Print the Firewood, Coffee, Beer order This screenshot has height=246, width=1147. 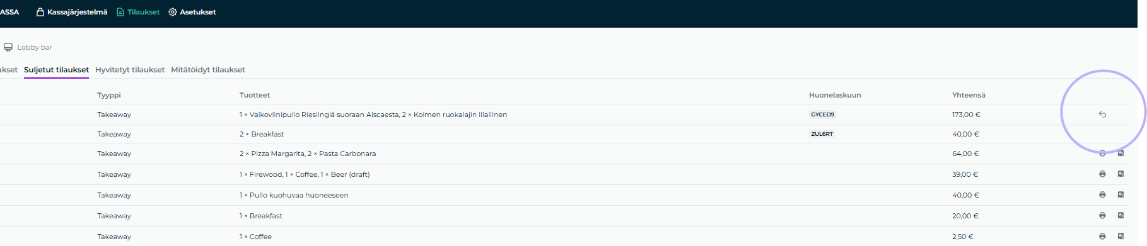point(1102,174)
